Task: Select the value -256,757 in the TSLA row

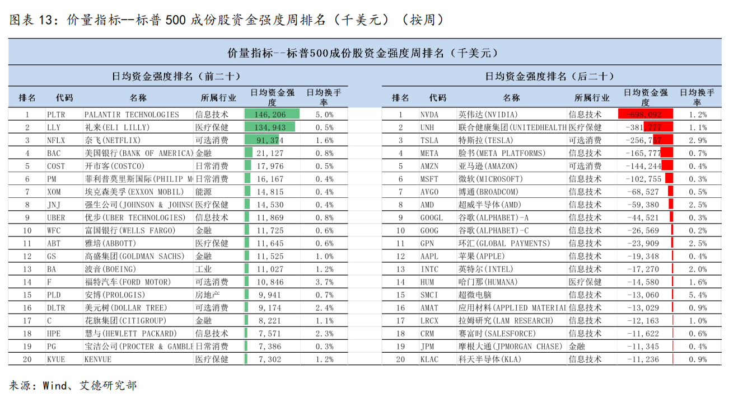Action: (x=642, y=140)
